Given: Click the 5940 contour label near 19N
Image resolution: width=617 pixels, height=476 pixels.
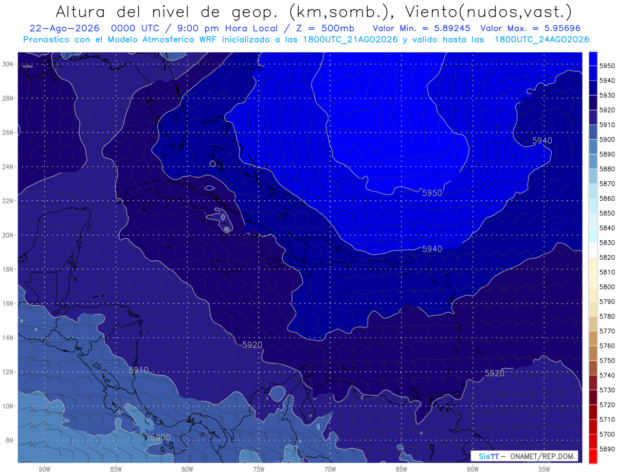Looking at the screenshot, I should (432, 249).
